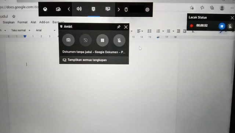Take a screenshot with the camera button
235x133 pixels.
(68, 40)
